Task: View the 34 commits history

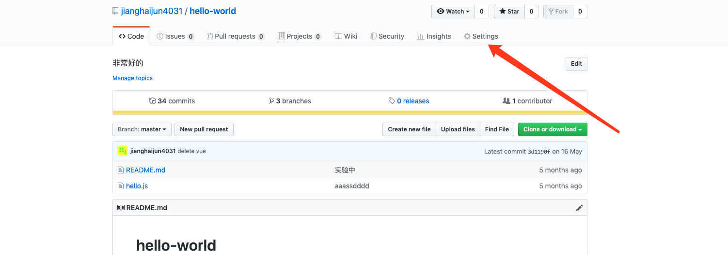Action: pos(172,101)
